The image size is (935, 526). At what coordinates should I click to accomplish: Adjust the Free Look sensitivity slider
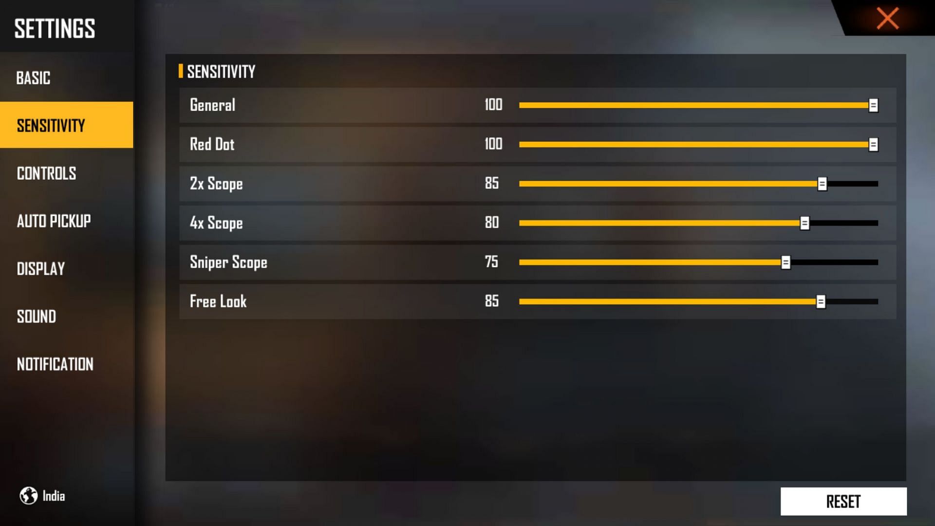pyautogui.click(x=821, y=302)
